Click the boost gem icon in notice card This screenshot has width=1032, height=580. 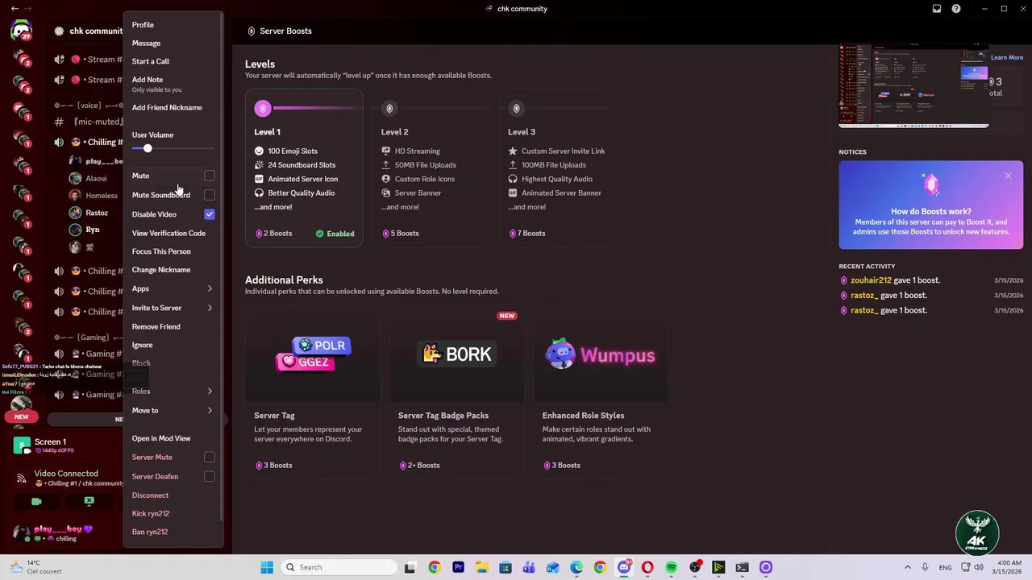point(931,184)
